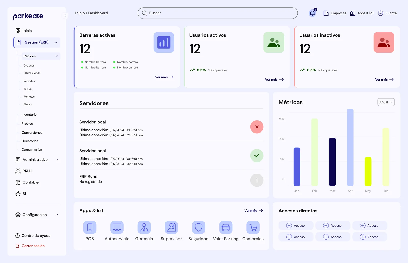Image resolution: width=408 pixels, height=263 pixels.
Task: Click the Apr bar in Métricas chart
Action: click(x=350, y=148)
